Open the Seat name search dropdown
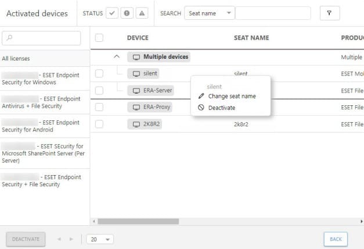Viewport: 364px width, 249px height. pos(210,13)
